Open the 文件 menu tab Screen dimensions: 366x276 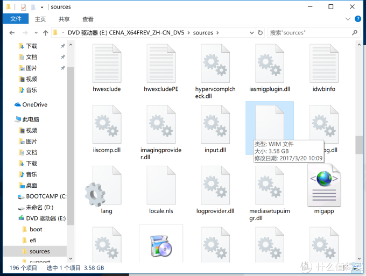click(x=16, y=19)
